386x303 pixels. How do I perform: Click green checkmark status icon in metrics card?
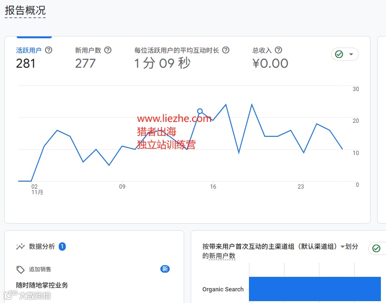pos(339,54)
